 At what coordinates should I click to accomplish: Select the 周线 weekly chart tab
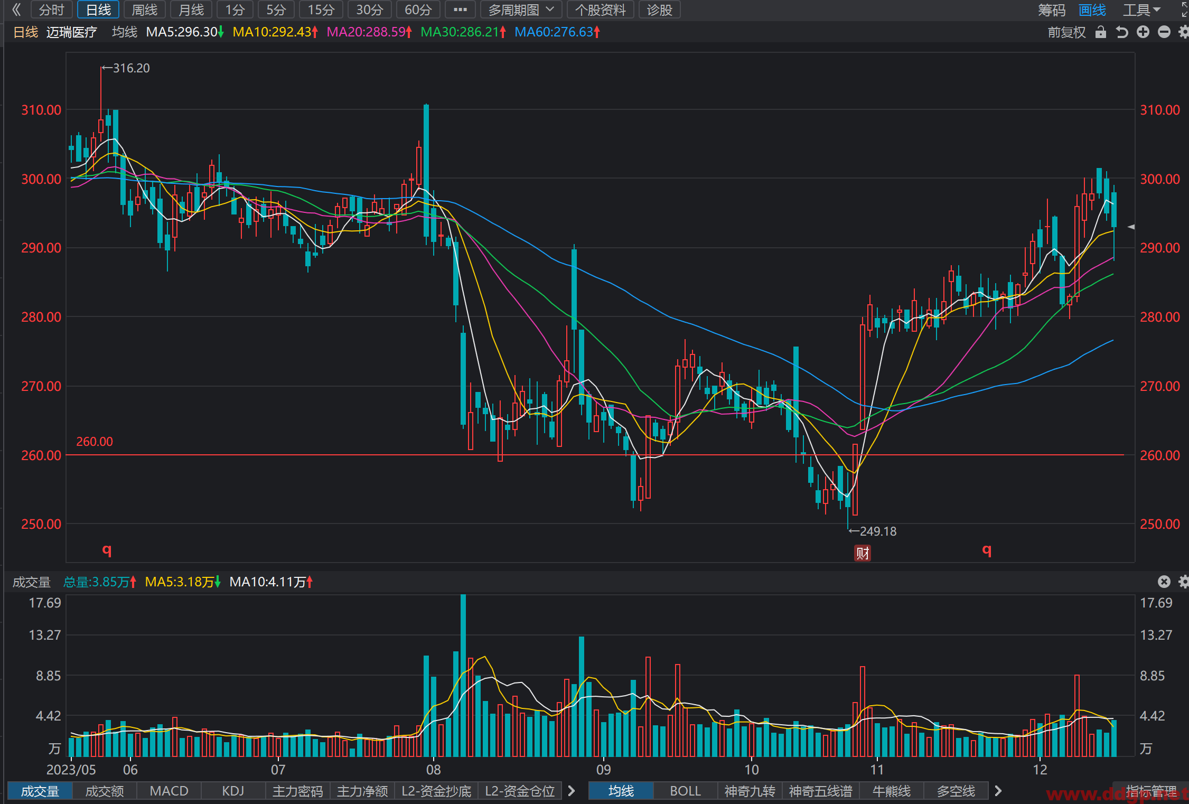pos(145,10)
